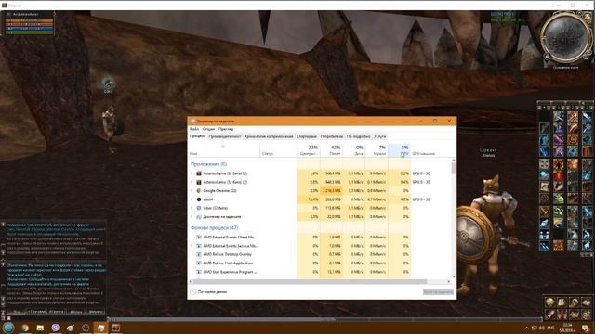Click the taskbar clock

coord(567,328)
